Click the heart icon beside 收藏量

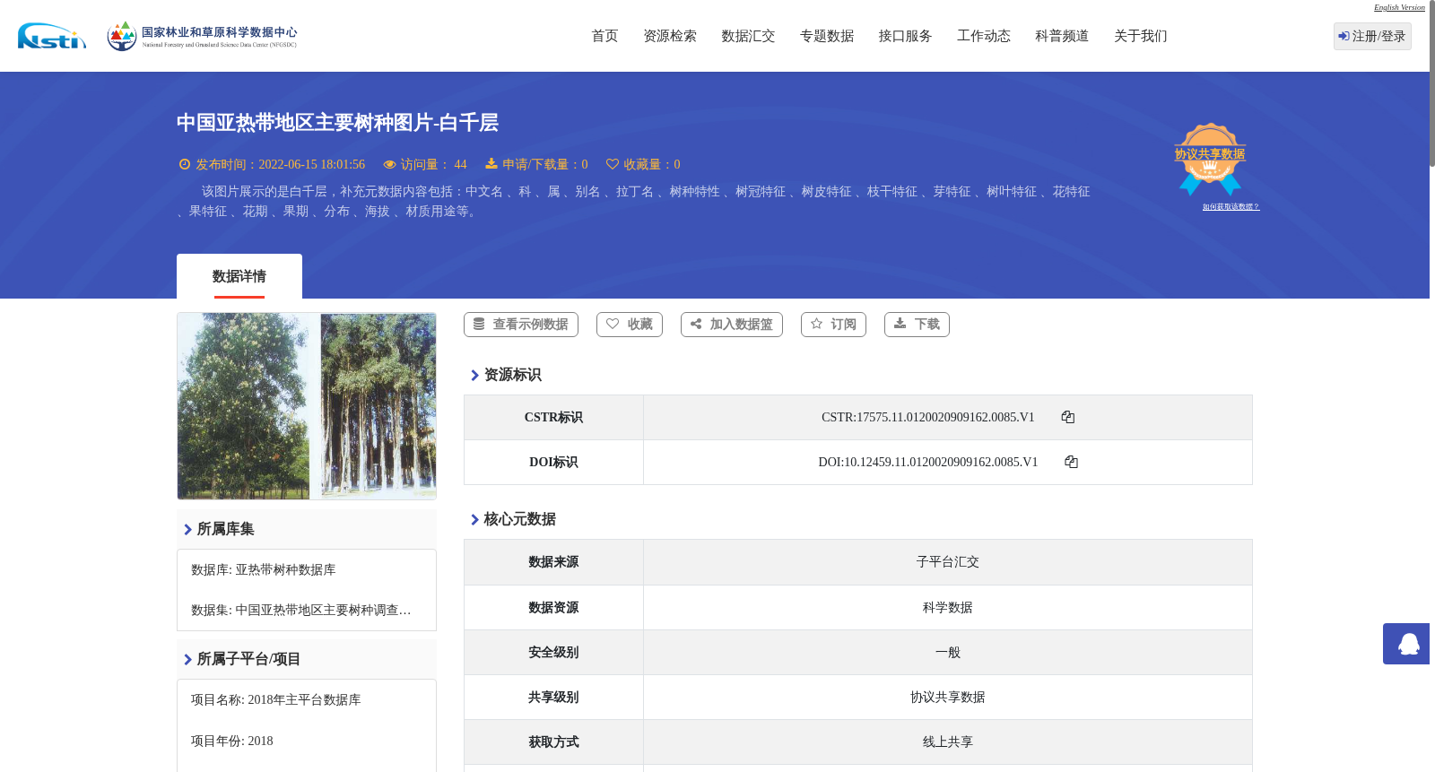(613, 164)
